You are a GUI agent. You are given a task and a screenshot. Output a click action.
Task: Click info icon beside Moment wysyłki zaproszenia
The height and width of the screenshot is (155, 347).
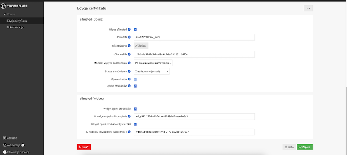129,63
